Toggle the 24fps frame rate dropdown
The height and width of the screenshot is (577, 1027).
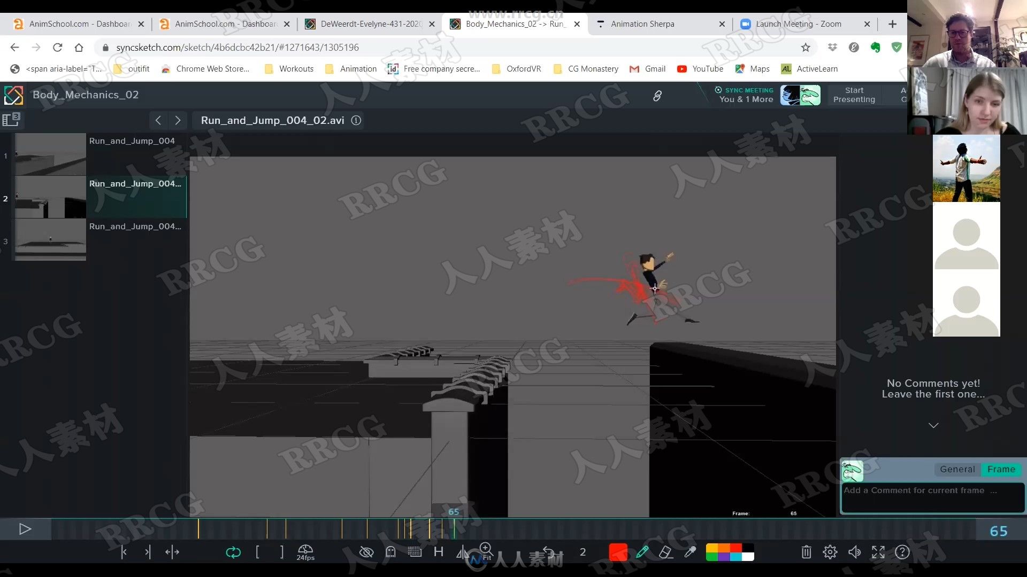pos(305,552)
